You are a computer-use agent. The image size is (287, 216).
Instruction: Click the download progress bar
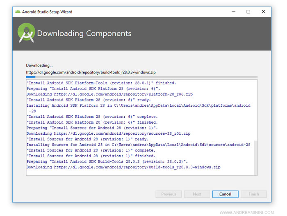coord(142,77)
